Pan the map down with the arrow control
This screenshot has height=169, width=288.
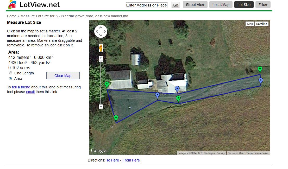(101, 35)
